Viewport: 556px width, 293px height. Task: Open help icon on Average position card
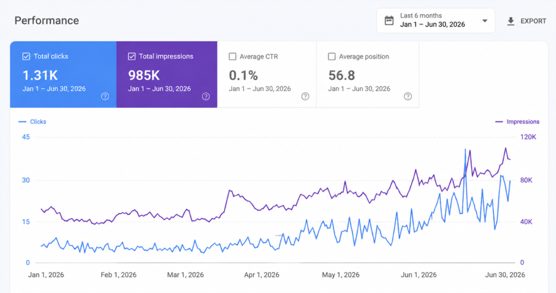tap(408, 97)
